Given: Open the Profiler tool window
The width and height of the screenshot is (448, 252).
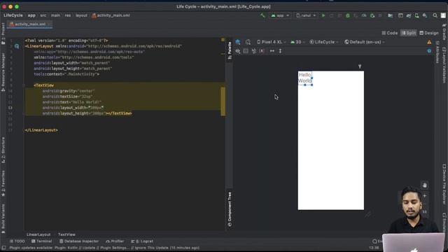Looking at the screenshot, I should [115, 241].
